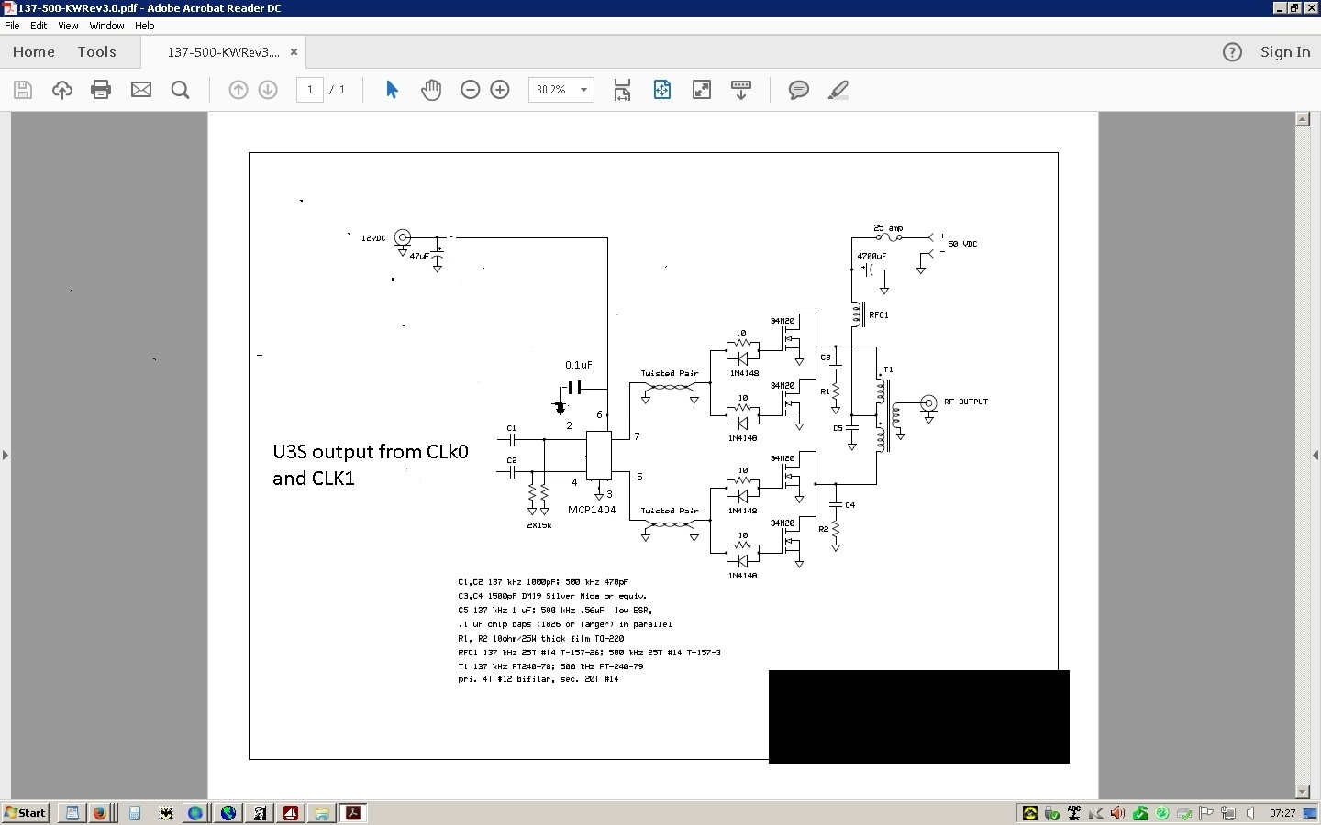Click the '12VDC' input label
This screenshot has width=1321, height=825.
coord(373,238)
